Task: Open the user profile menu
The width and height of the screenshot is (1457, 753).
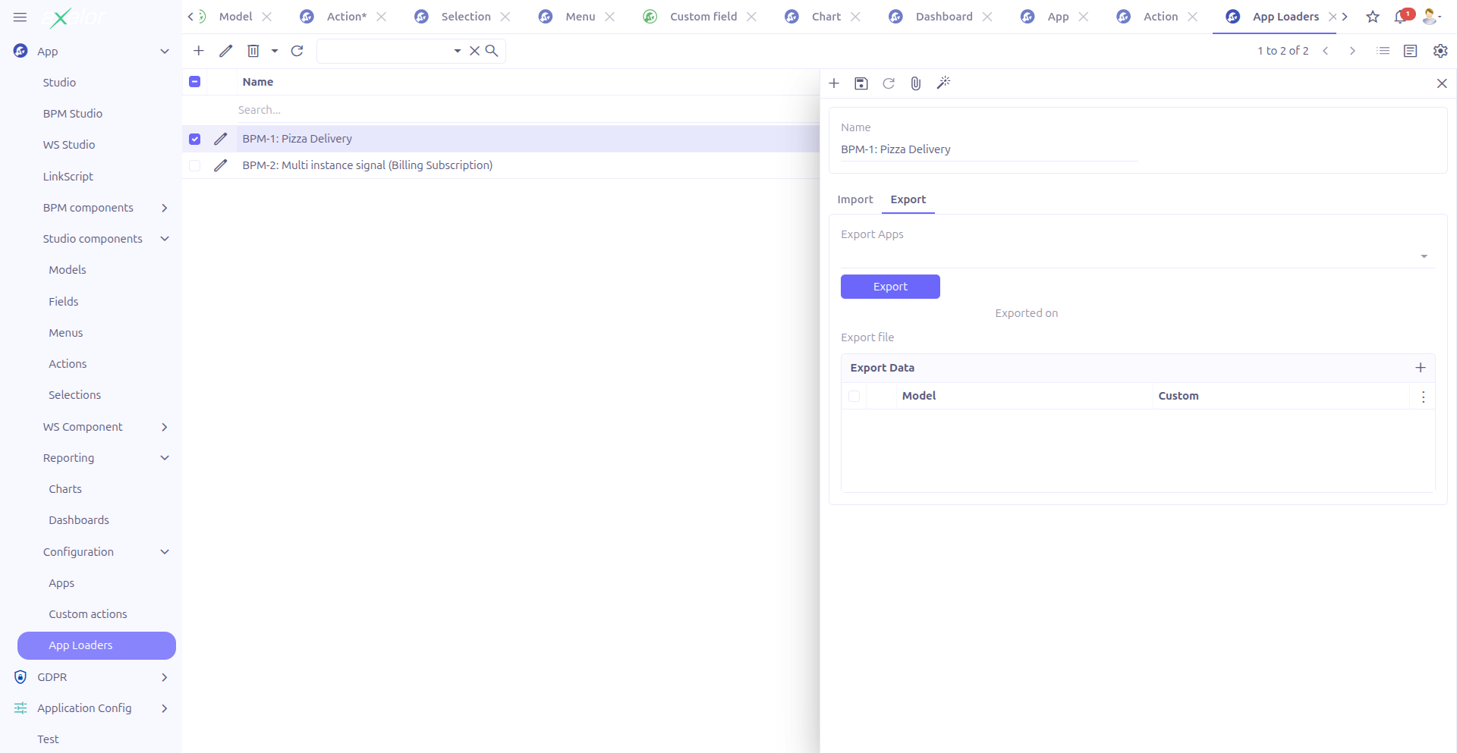Action: (1431, 17)
